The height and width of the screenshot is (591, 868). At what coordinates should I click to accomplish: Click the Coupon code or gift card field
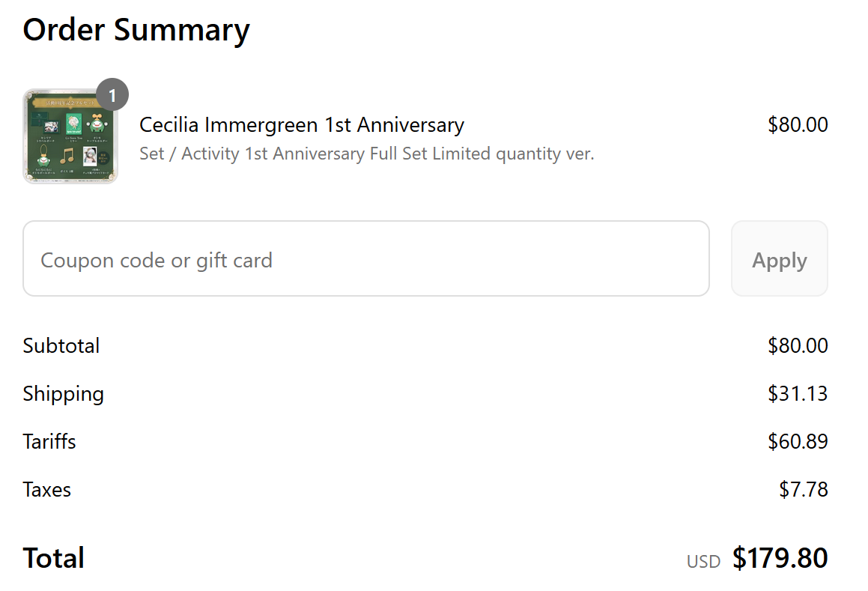tap(365, 259)
